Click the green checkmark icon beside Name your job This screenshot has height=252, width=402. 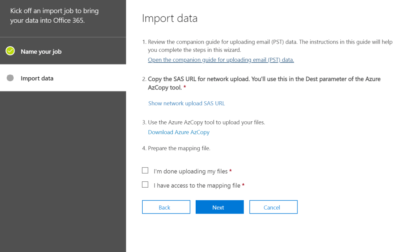[x=10, y=51]
